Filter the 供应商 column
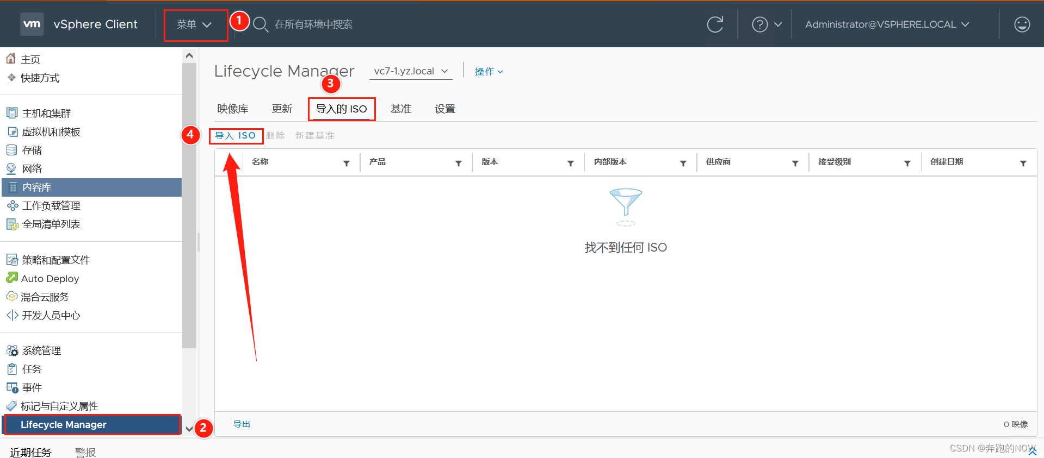 [795, 163]
